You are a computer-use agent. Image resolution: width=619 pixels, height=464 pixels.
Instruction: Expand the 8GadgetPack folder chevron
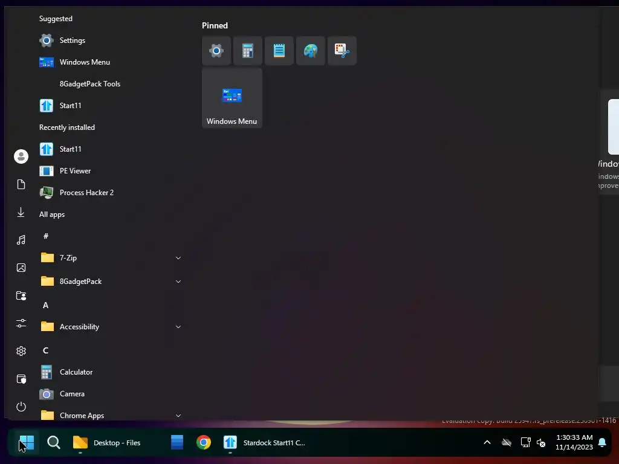tap(178, 282)
